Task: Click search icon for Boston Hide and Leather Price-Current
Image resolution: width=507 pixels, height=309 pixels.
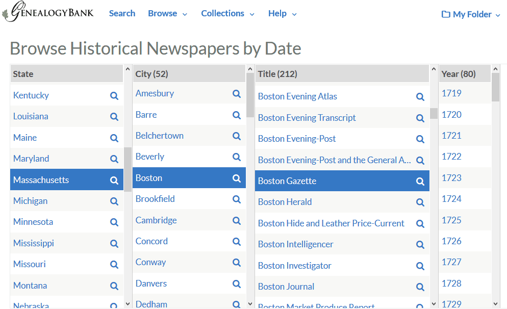Action: coord(420,224)
